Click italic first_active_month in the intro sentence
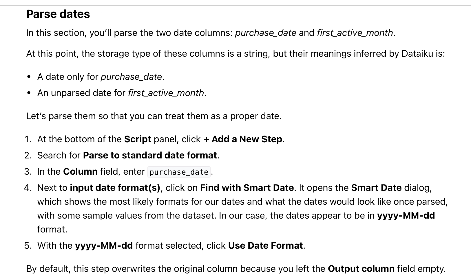Viewport: 471px width, 277px height. (355, 33)
